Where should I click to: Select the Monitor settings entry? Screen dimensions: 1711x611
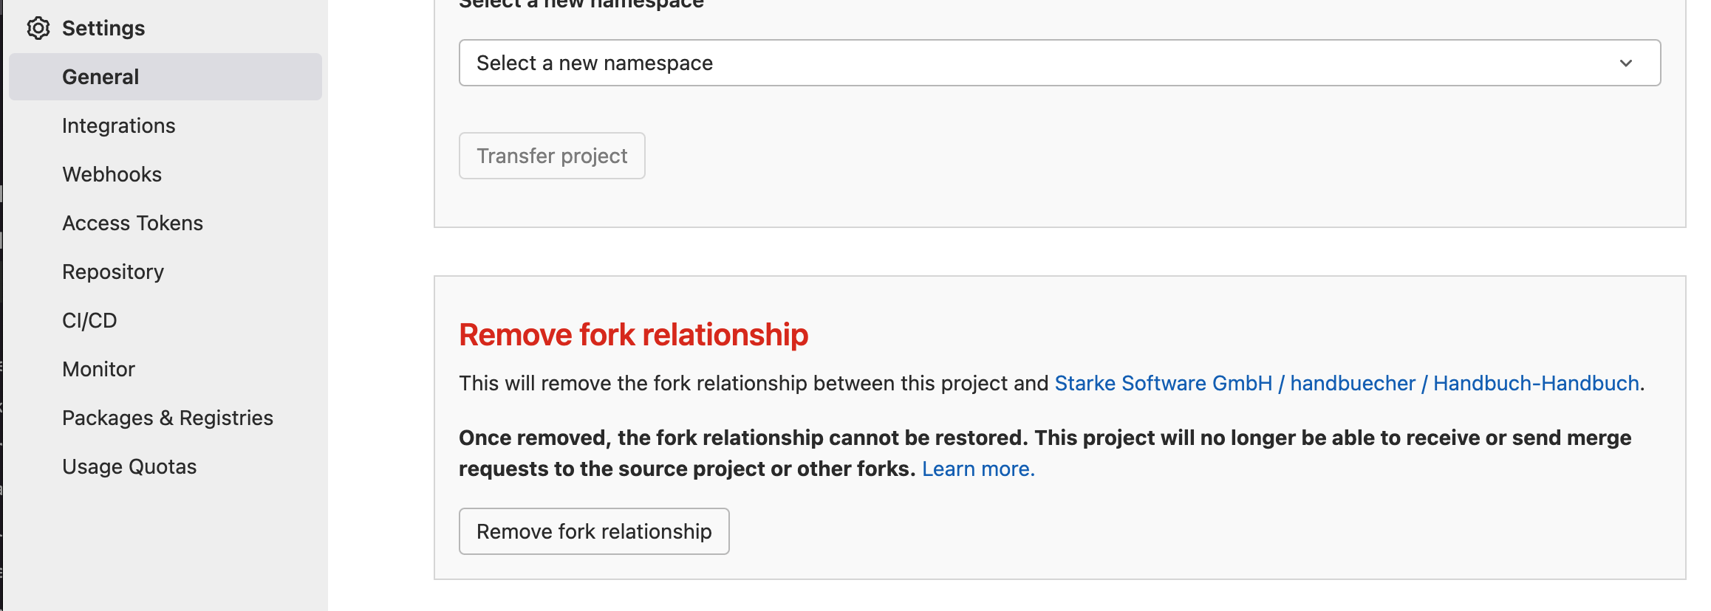(98, 369)
